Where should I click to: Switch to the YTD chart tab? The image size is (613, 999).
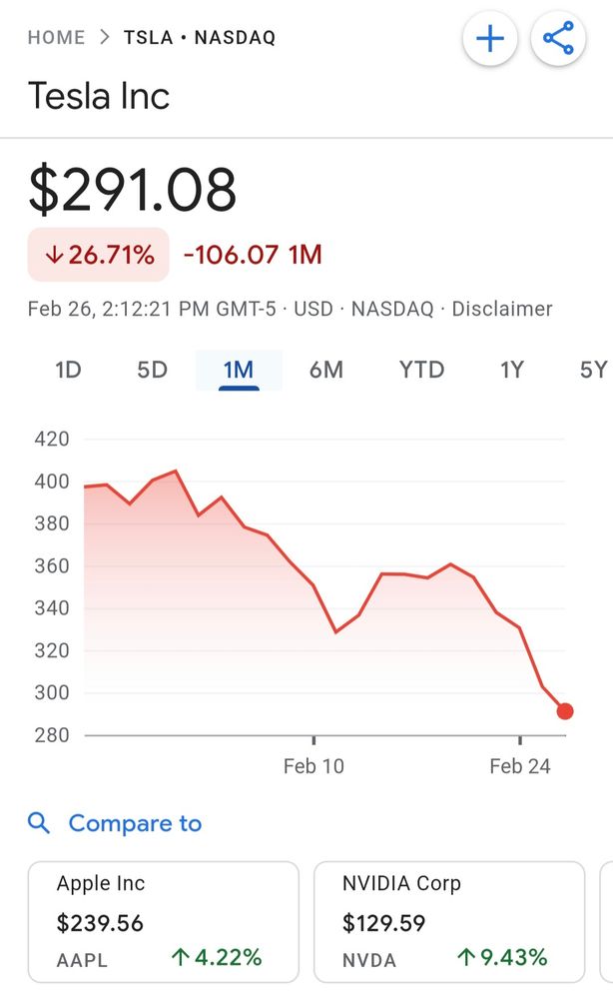click(420, 370)
